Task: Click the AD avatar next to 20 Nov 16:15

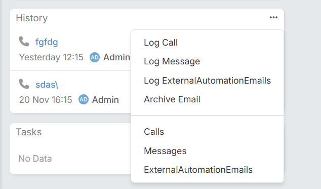Action: [x=84, y=99]
